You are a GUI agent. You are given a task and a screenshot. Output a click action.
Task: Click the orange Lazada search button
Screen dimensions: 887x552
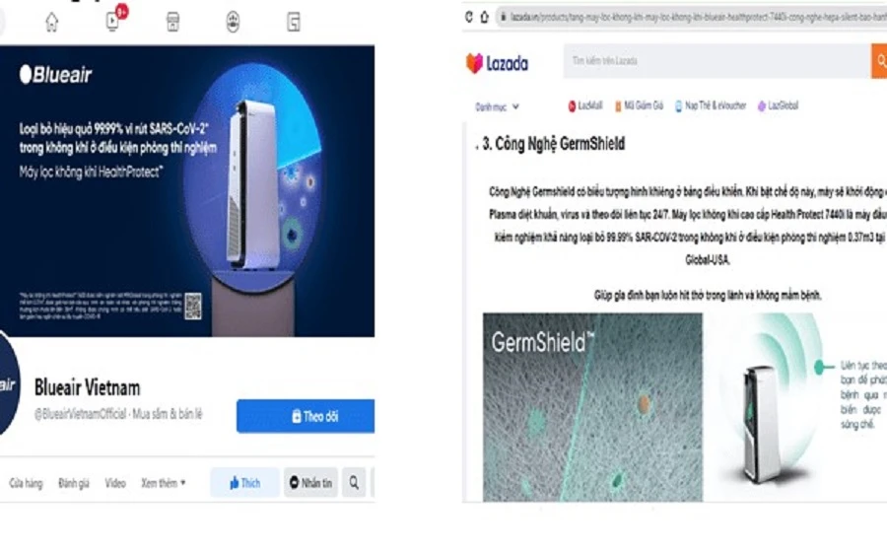pos(879,61)
